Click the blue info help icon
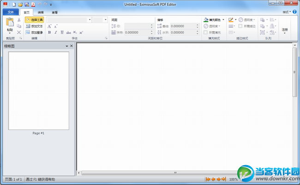This screenshot has width=300, height=185. click(294, 12)
